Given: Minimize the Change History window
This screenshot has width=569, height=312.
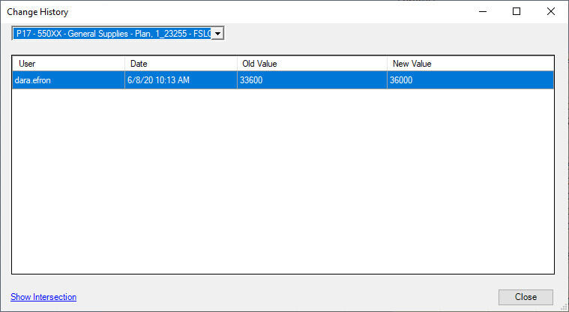Looking at the screenshot, I should click(x=482, y=11).
